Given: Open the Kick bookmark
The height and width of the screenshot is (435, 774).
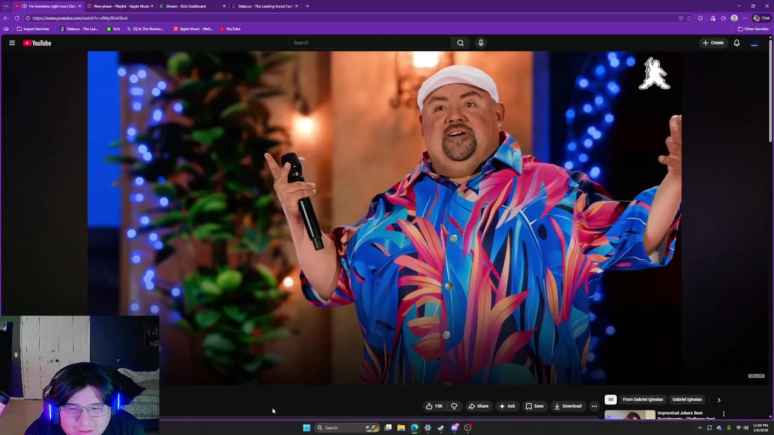Looking at the screenshot, I should click(x=113, y=29).
